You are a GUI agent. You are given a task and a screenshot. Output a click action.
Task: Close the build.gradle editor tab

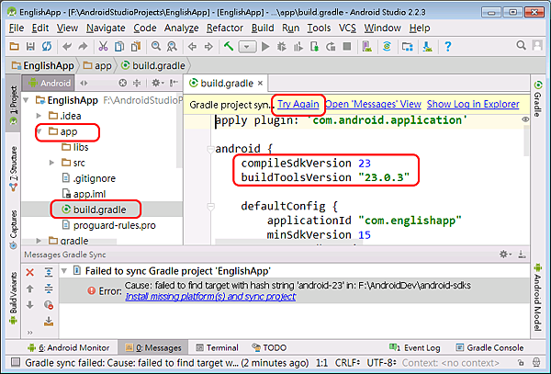pyautogui.click(x=260, y=84)
